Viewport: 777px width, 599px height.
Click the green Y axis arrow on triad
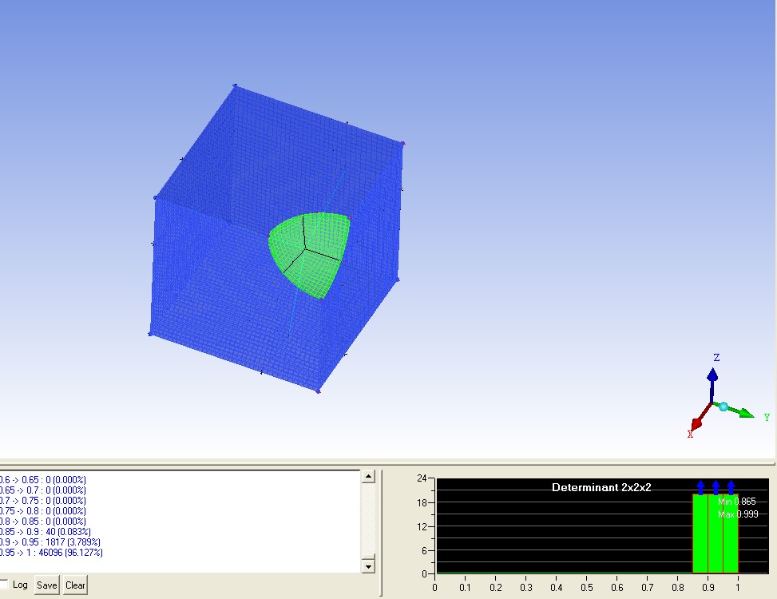coord(746,413)
